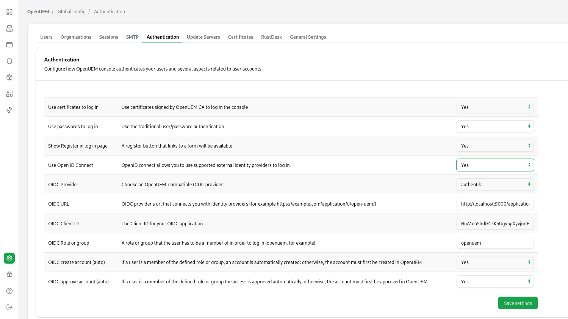Open the shield security section in the sidebar
The image size is (568, 319).
[x=9, y=61]
